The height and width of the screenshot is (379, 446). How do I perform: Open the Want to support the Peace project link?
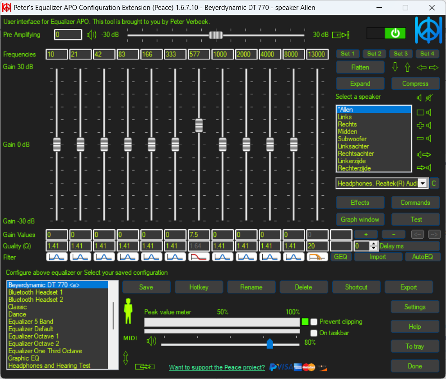point(217,367)
